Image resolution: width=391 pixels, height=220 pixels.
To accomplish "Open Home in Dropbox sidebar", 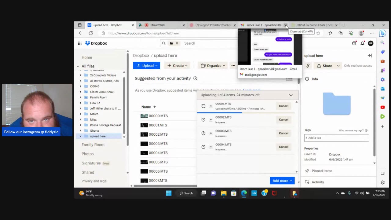I will [87, 57].
